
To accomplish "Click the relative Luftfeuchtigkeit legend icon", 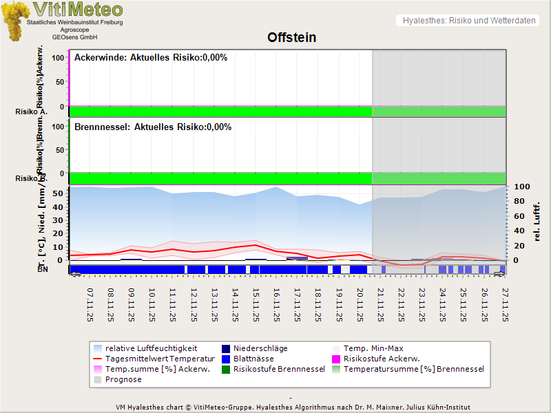I will pyautogui.click(x=98, y=348).
